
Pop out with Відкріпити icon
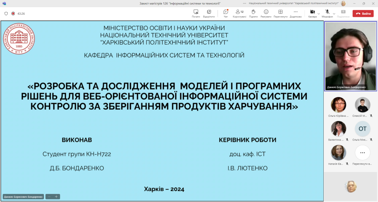coord(209,14)
